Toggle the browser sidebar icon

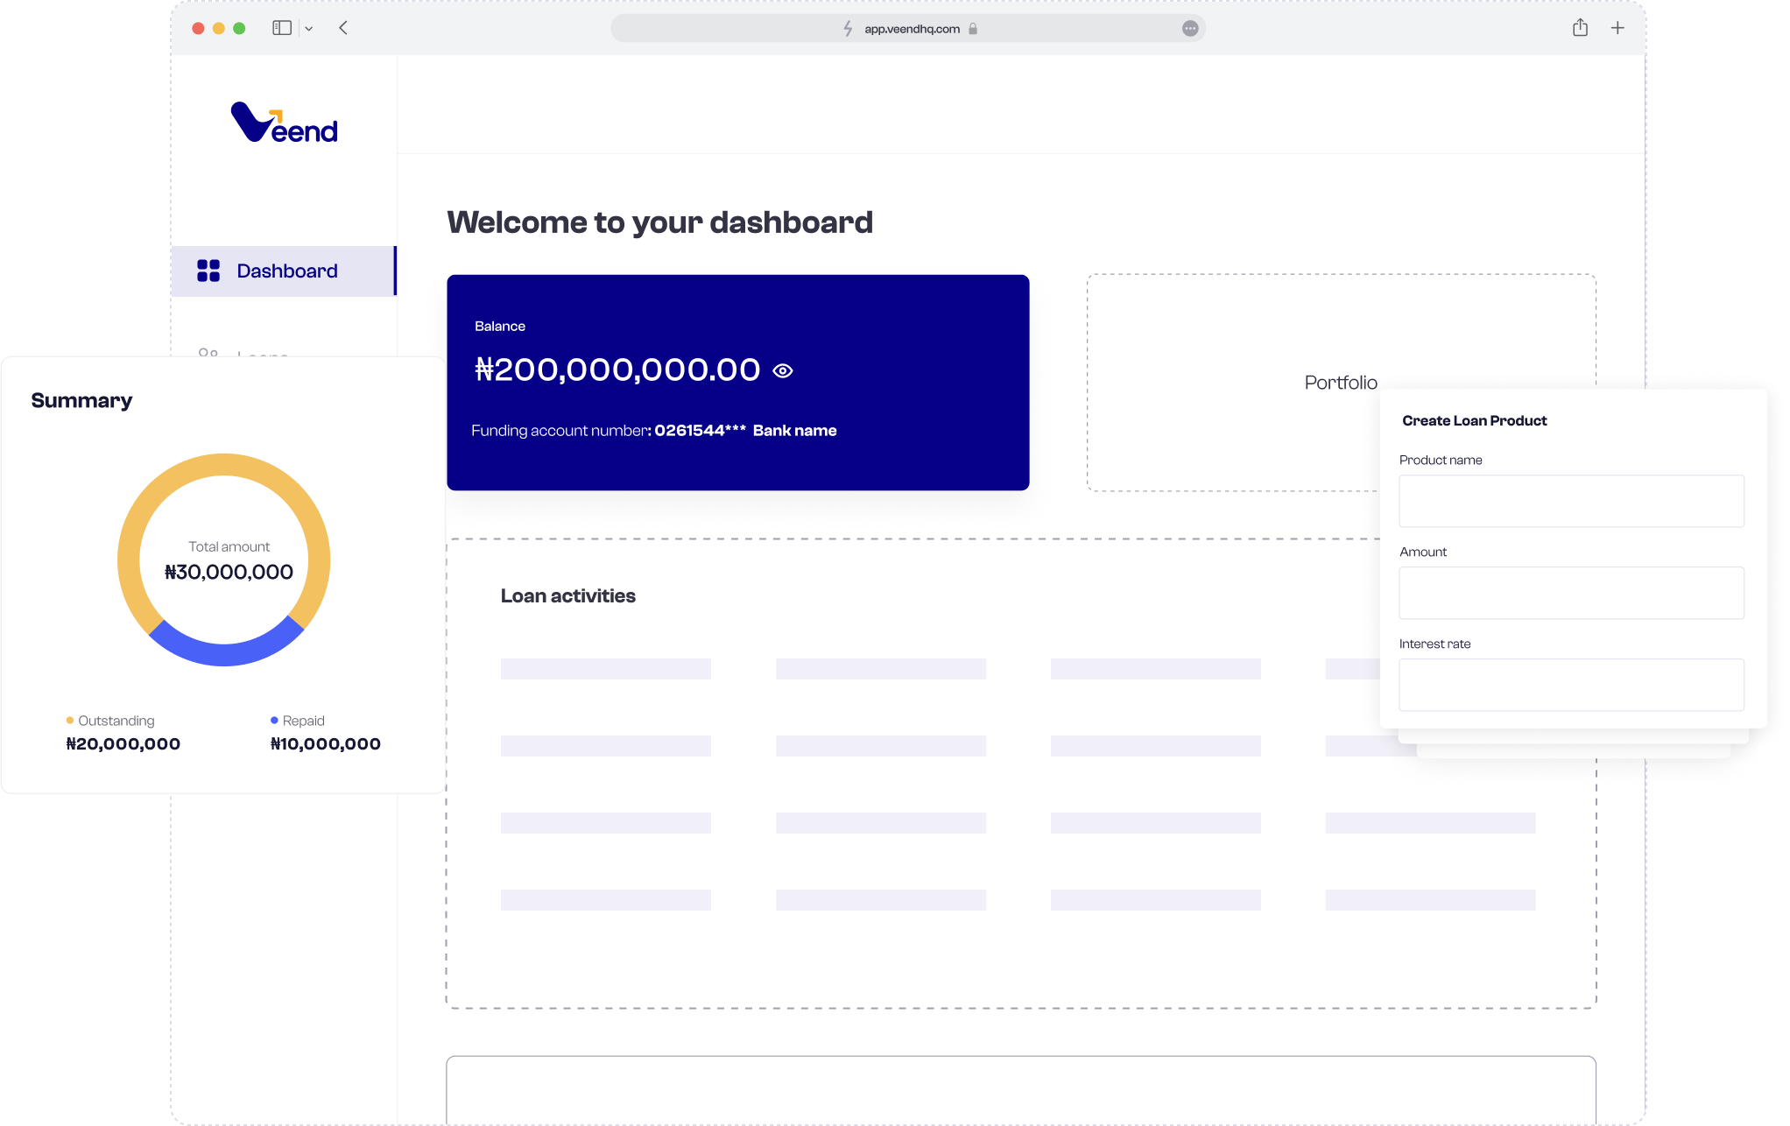click(281, 28)
